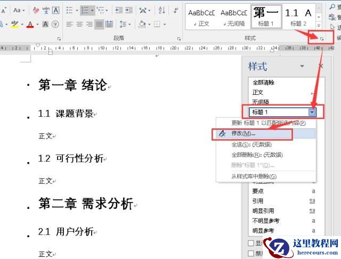
Task: Click the heading 第一章 绪论
Action: coord(73,85)
